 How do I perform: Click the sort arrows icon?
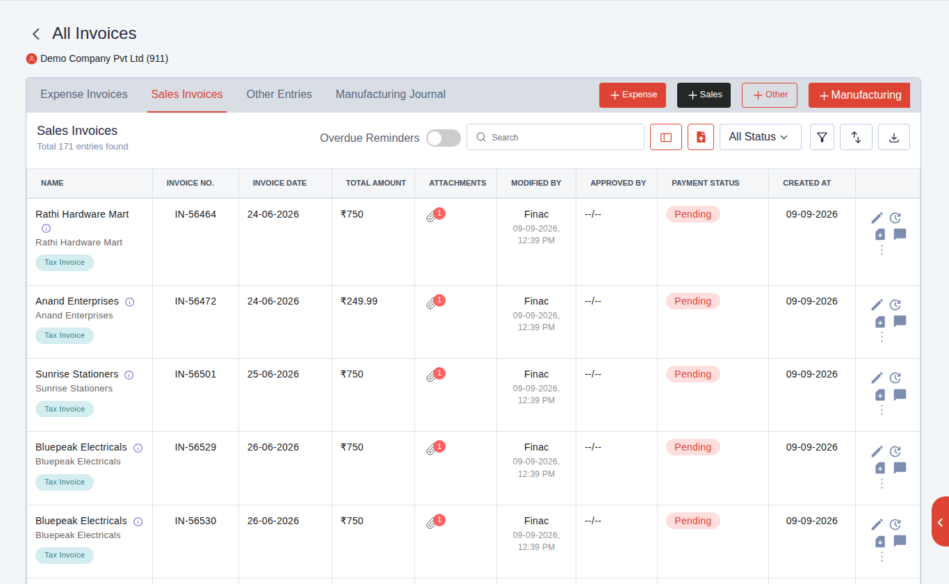pos(857,137)
